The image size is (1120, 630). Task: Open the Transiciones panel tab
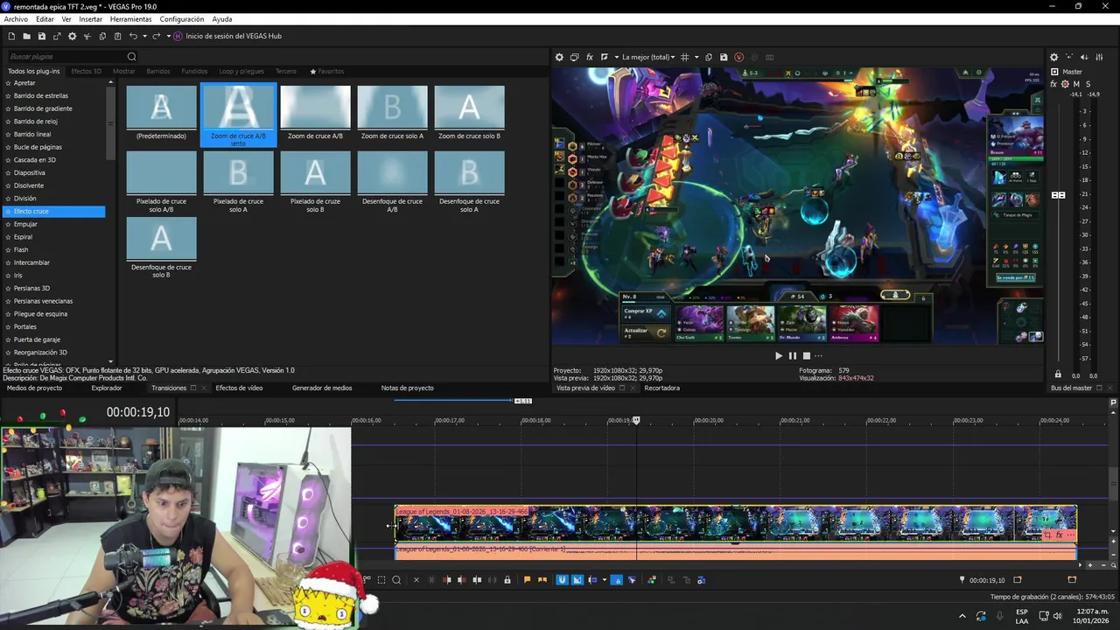click(x=169, y=388)
